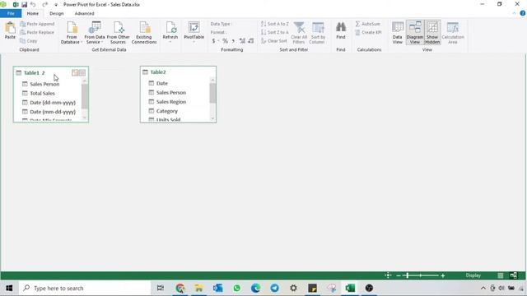Screen dimensions: 527x296
Task: Apply thousands separator comma format
Action: pos(233,41)
